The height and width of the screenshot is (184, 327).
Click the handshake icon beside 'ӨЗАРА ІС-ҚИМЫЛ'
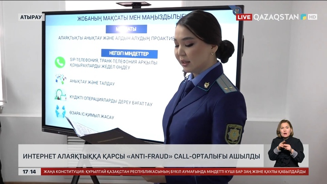(60, 111)
